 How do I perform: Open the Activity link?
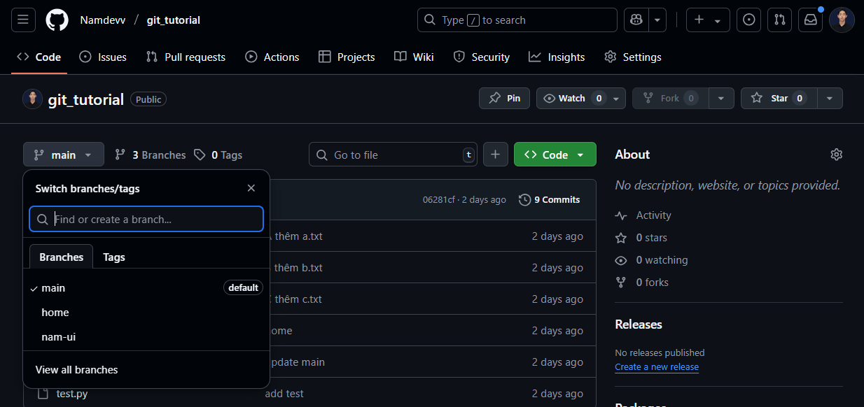click(643, 215)
